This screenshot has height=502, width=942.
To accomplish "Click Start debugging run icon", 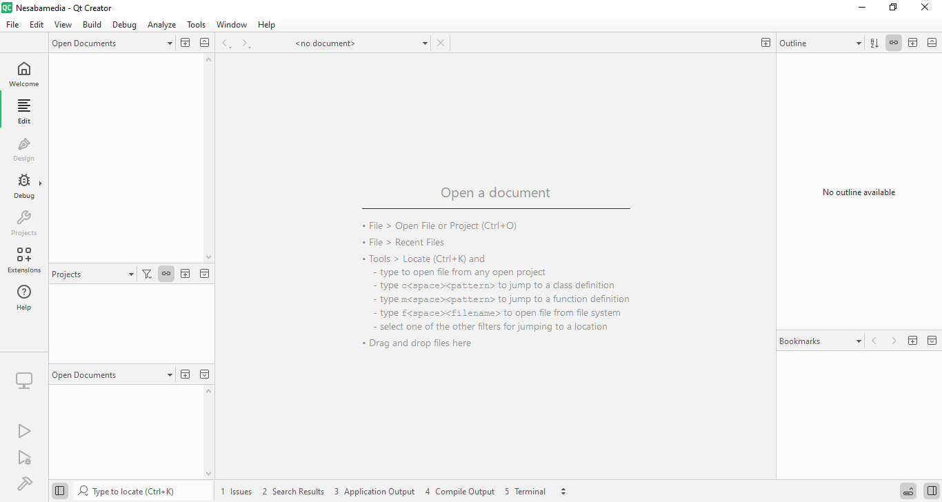I will click(x=24, y=458).
